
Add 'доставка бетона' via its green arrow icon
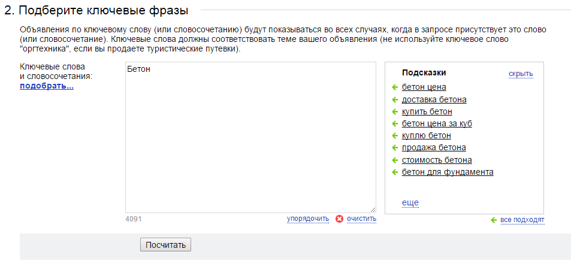395,99
